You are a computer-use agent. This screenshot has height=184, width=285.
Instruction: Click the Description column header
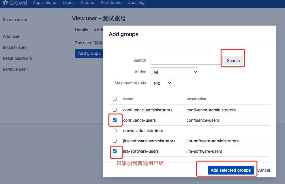point(196,99)
